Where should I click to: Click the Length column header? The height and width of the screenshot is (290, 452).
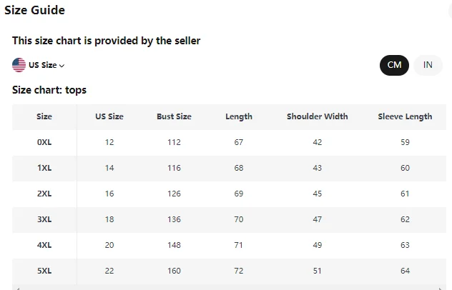[239, 116]
